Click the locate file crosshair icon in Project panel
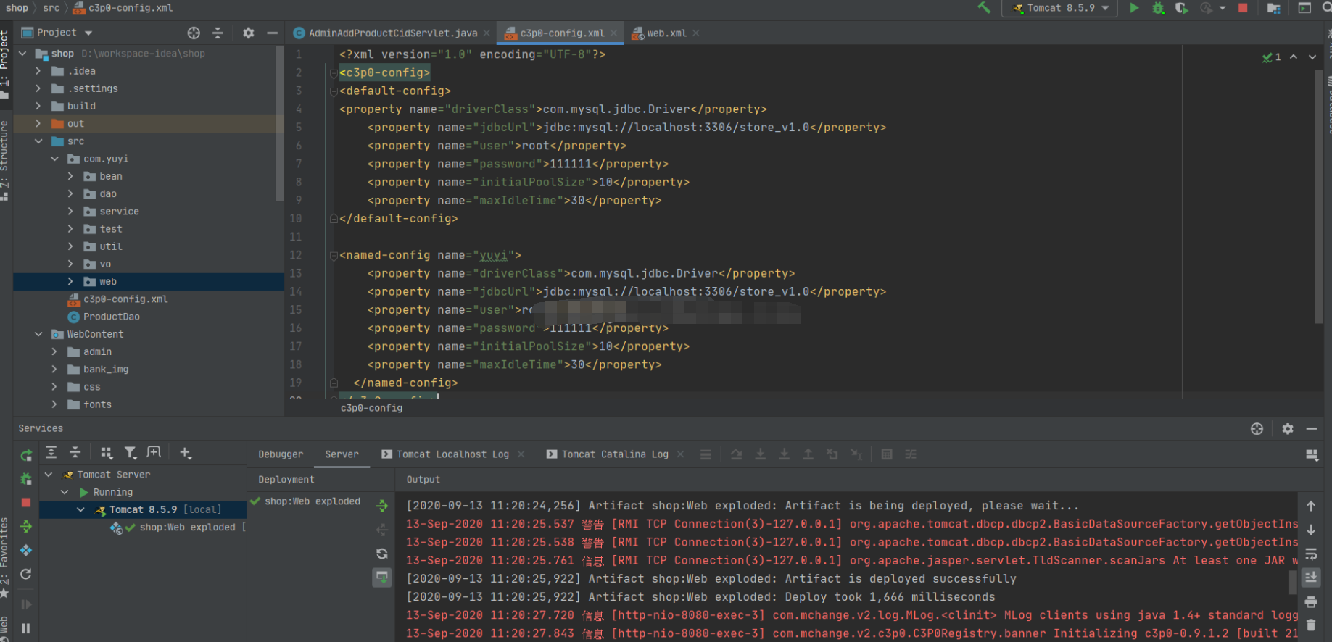The height and width of the screenshot is (642, 1332). point(194,33)
